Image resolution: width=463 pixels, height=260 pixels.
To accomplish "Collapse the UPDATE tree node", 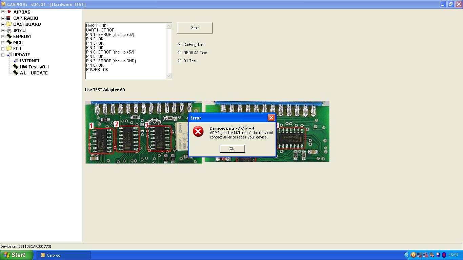I will [3, 55].
